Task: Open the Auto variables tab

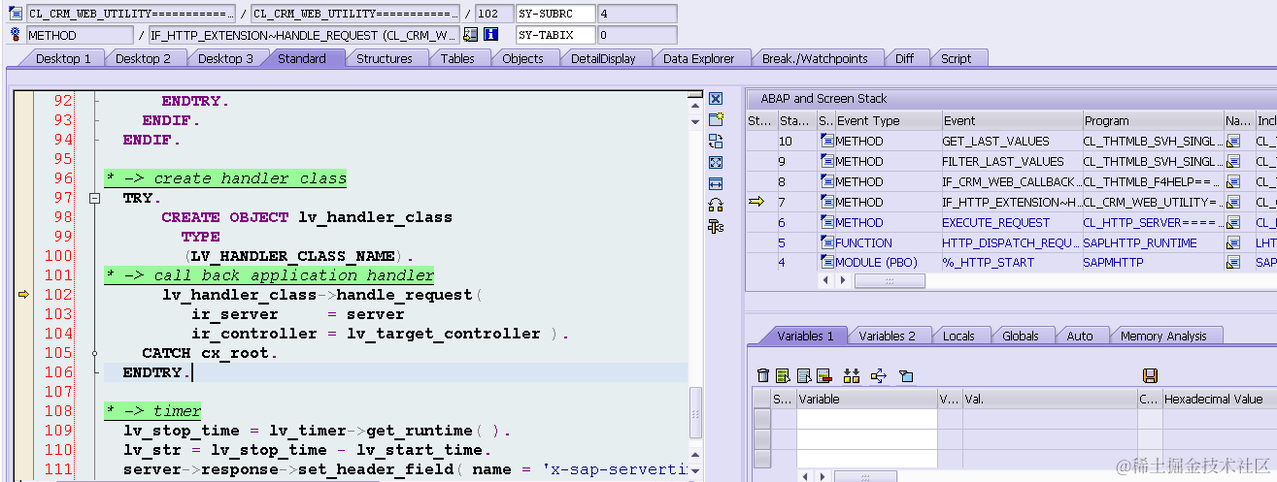Action: [1080, 336]
